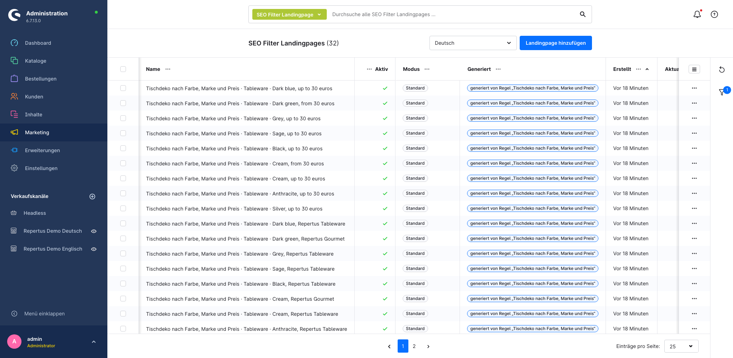Open Repertus Demo Englisch sales channel
Image resolution: width=733 pixels, height=358 pixels.
(x=53, y=249)
